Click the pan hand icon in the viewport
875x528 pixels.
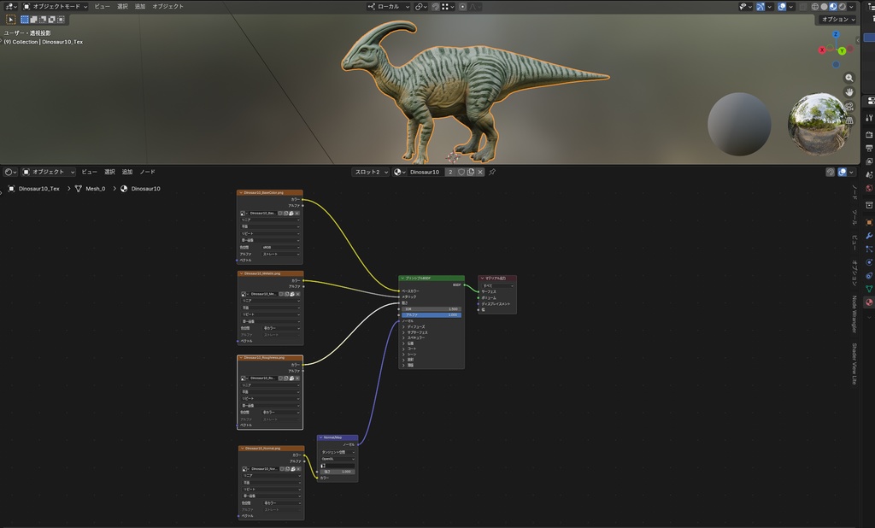[x=849, y=92]
